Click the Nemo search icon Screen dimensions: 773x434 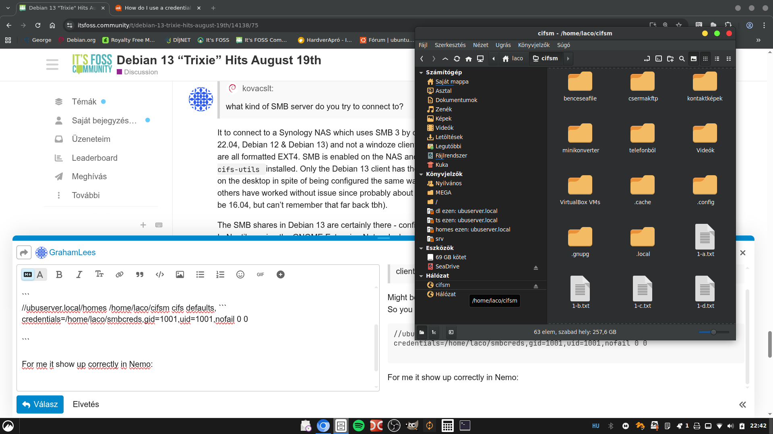pyautogui.click(x=682, y=59)
